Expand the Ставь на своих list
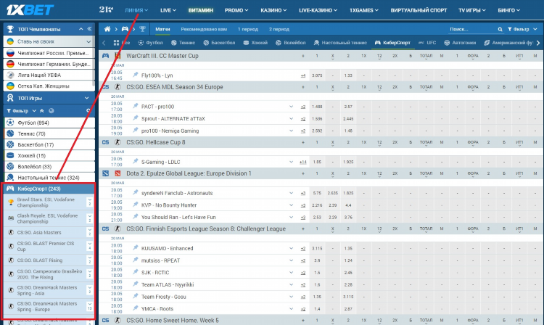Image resolution: width=544 pixels, height=325 pixels. point(88,41)
